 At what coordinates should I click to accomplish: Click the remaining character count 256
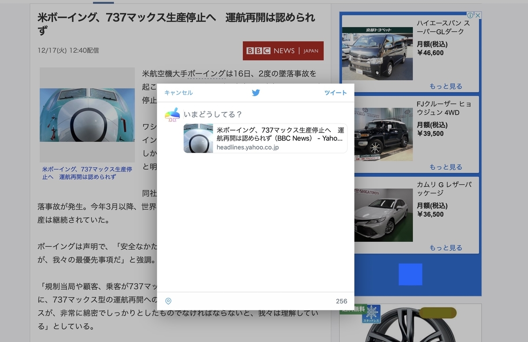tap(341, 301)
